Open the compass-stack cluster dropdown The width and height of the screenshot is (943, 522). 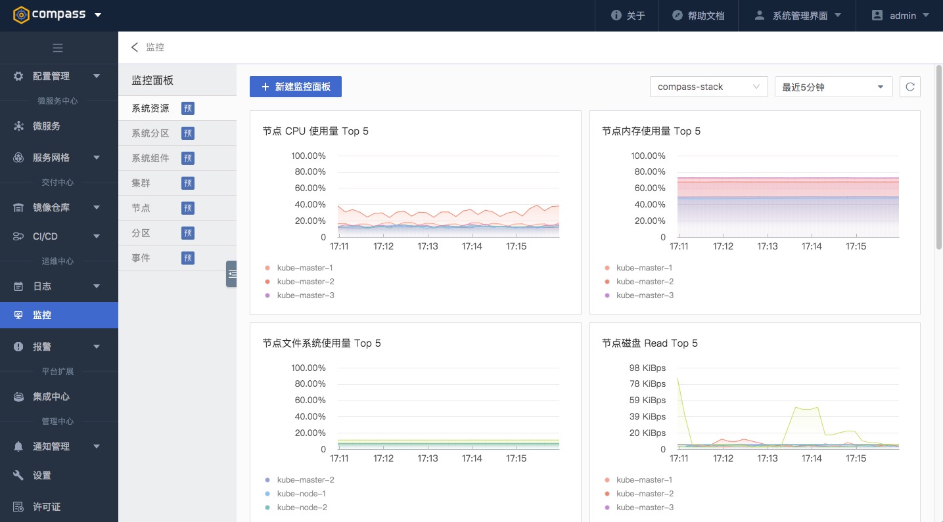[x=708, y=87]
